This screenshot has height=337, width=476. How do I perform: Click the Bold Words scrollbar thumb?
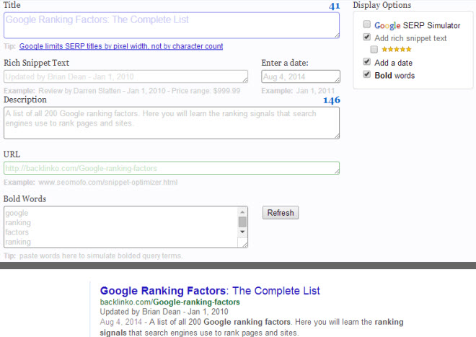(242, 222)
